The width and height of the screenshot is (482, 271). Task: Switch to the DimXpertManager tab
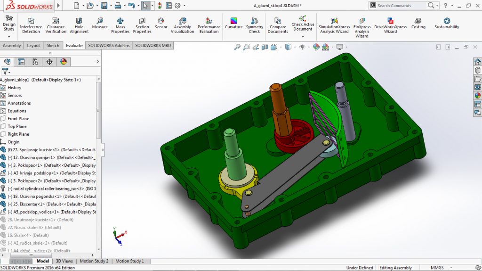49,62
